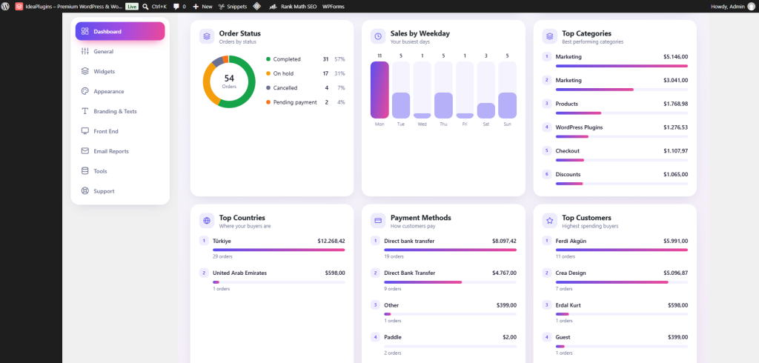This screenshot has width=759, height=363.
Task: Click the Tools database icon
Action: [85, 171]
